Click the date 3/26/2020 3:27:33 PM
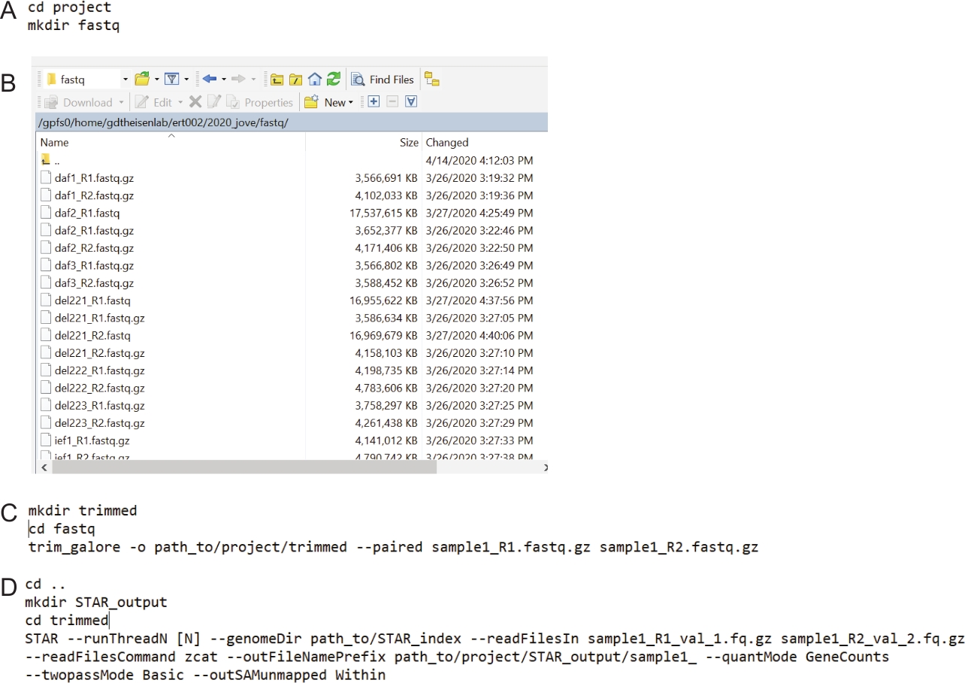Image resolution: width=965 pixels, height=683 pixels. [479, 440]
